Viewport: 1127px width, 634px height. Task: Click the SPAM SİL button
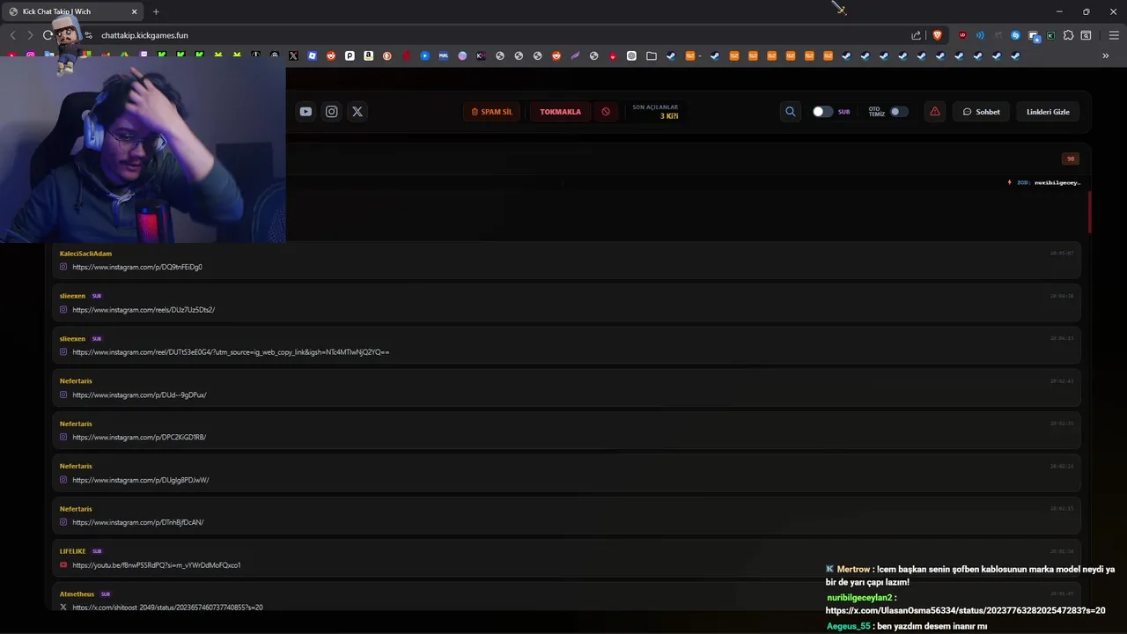[491, 112]
